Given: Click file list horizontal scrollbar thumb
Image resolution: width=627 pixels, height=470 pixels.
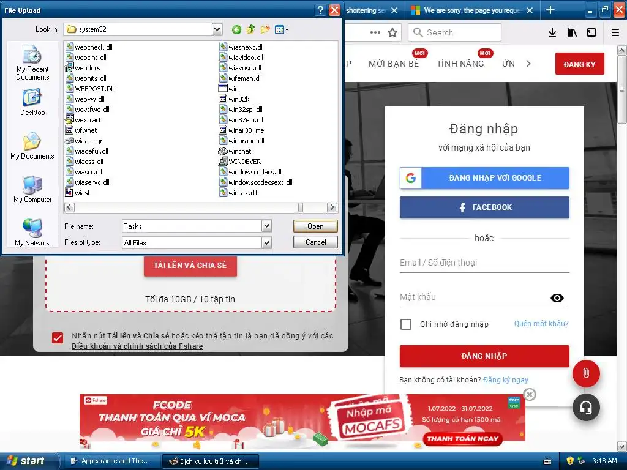Looking at the screenshot, I should pos(300,207).
